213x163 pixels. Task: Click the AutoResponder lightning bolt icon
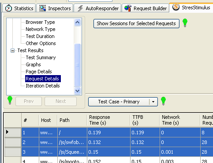[80, 8]
